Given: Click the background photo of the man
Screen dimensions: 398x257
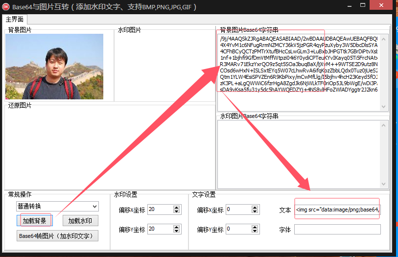Looking at the screenshot, I should tap(54, 67).
